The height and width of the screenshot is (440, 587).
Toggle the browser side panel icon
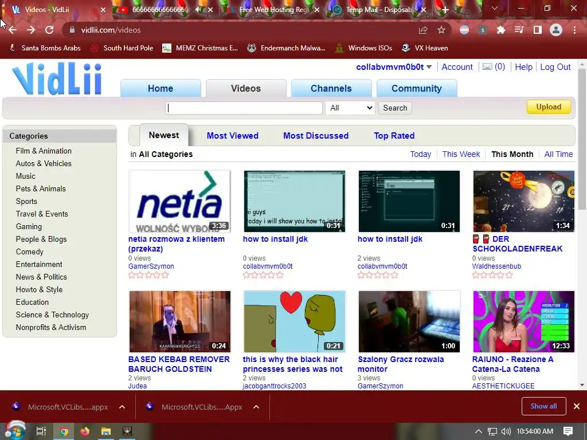(538, 30)
